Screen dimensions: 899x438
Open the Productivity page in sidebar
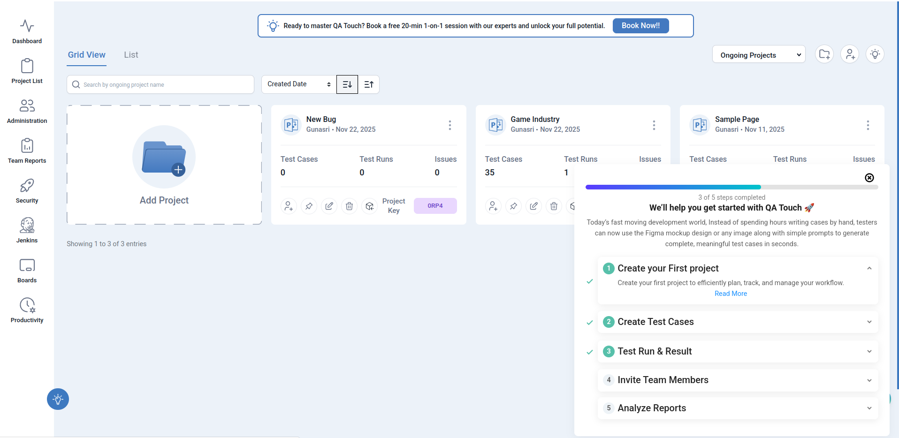click(27, 310)
